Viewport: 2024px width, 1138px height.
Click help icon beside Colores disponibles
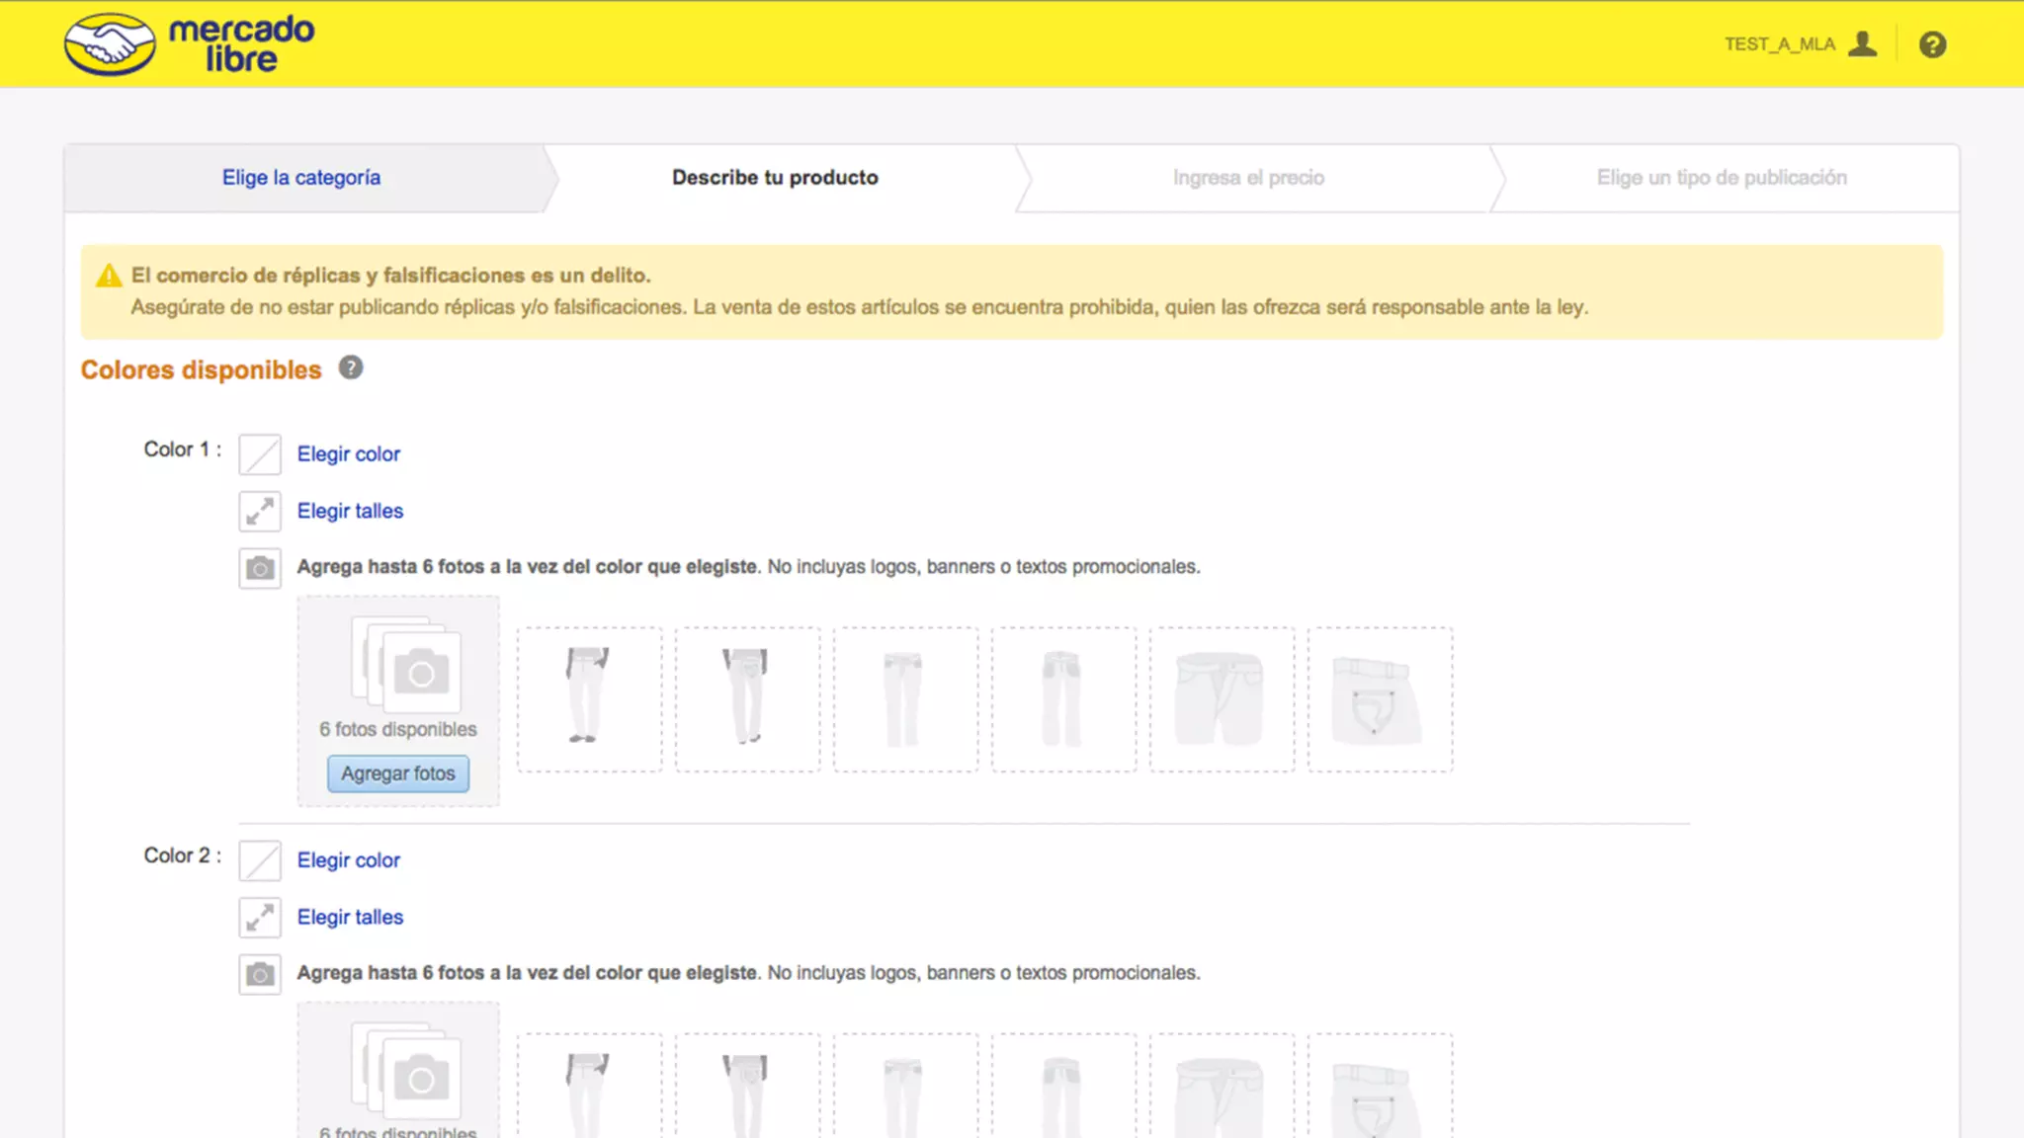point(351,368)
